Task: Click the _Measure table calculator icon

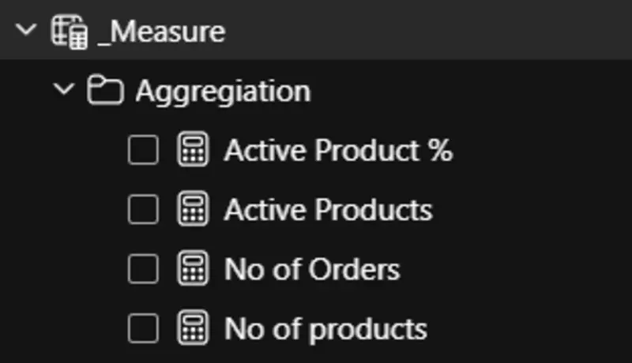Action: [x=70, y=32]
